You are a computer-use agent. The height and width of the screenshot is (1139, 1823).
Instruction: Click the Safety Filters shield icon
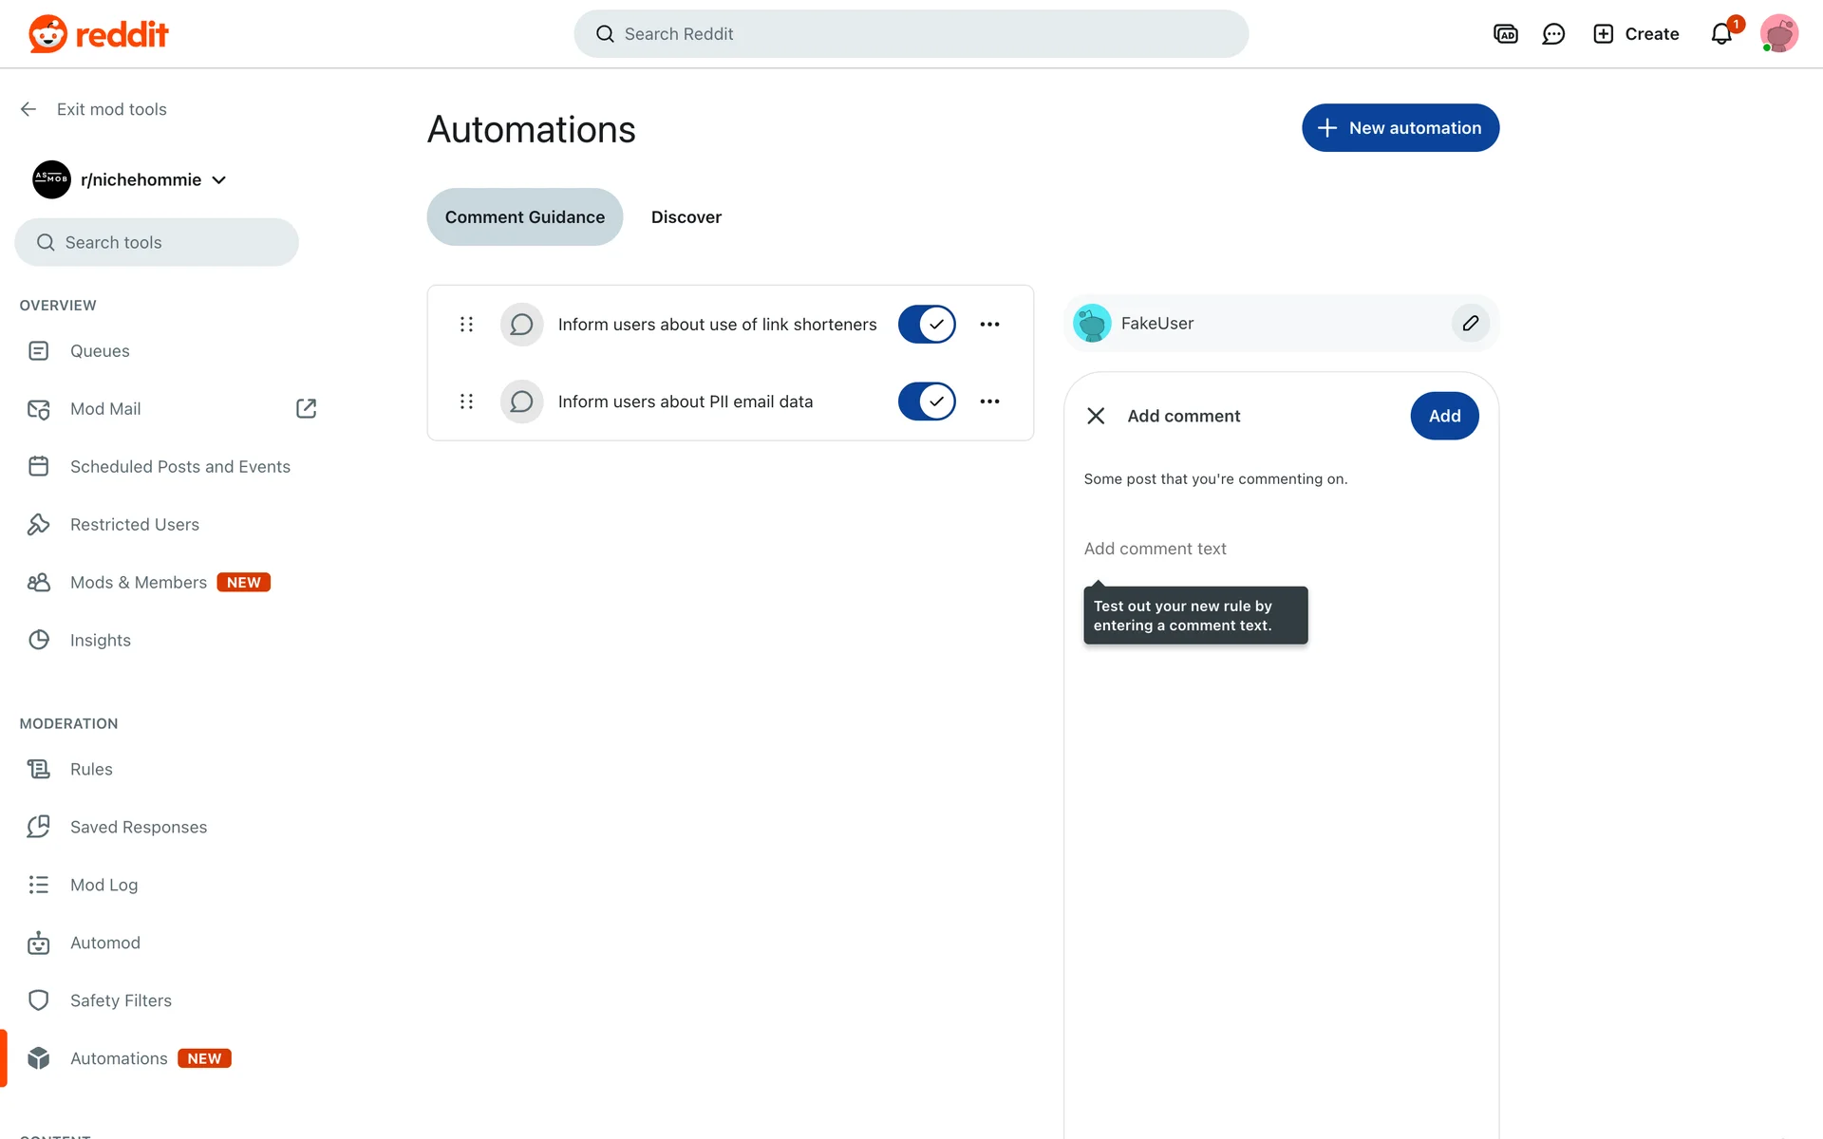pos(39,1000)
